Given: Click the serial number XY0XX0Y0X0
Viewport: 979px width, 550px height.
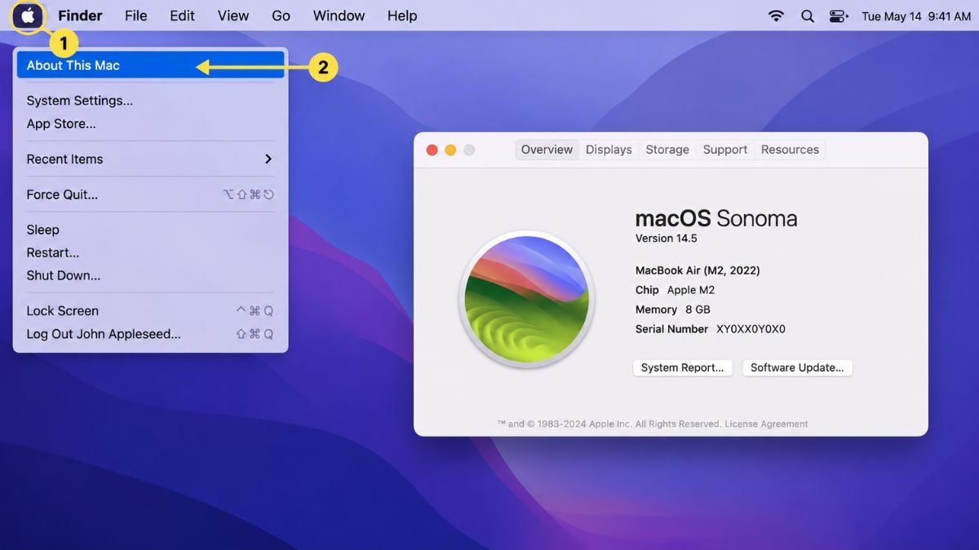Looking at the screenshot, I should (x=751, y=329).
